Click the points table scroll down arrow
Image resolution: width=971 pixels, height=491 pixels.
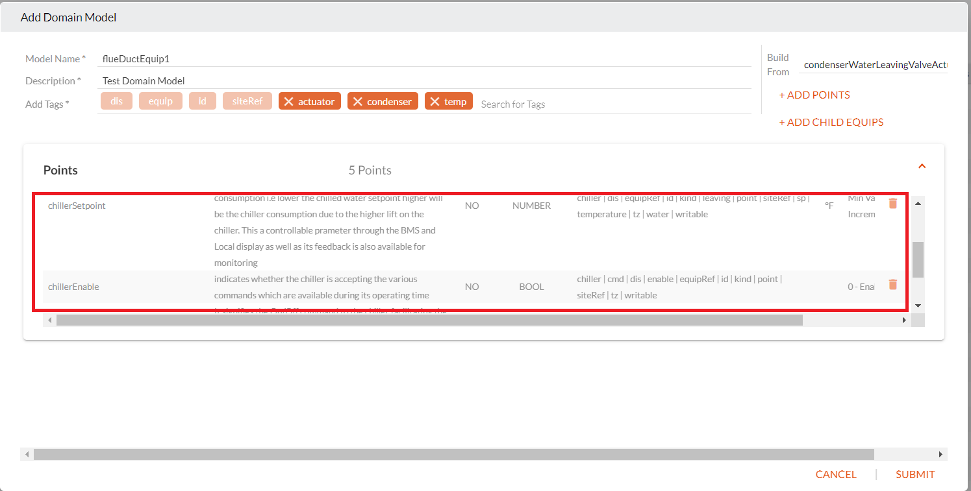point(918,305)
